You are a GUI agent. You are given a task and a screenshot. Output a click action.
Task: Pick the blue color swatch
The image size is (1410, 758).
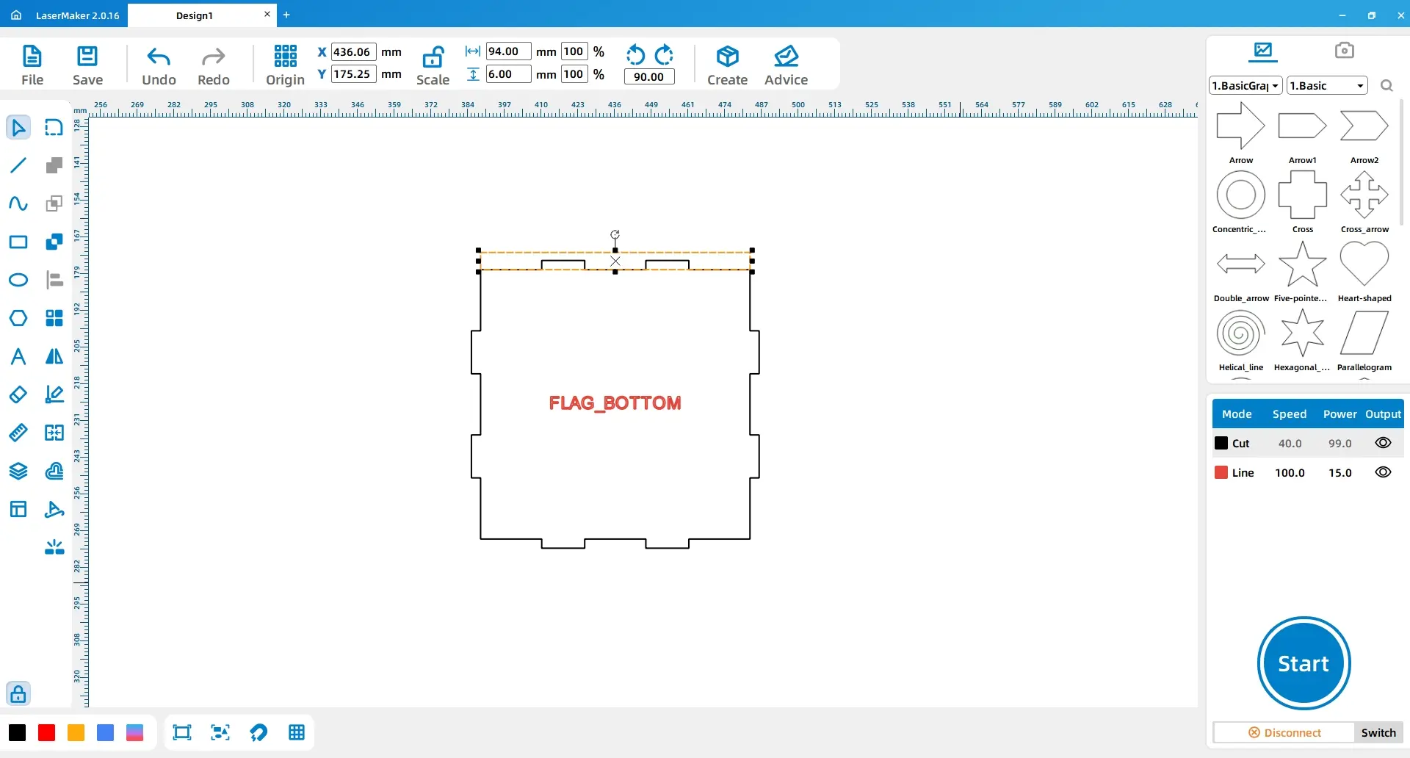105,732
